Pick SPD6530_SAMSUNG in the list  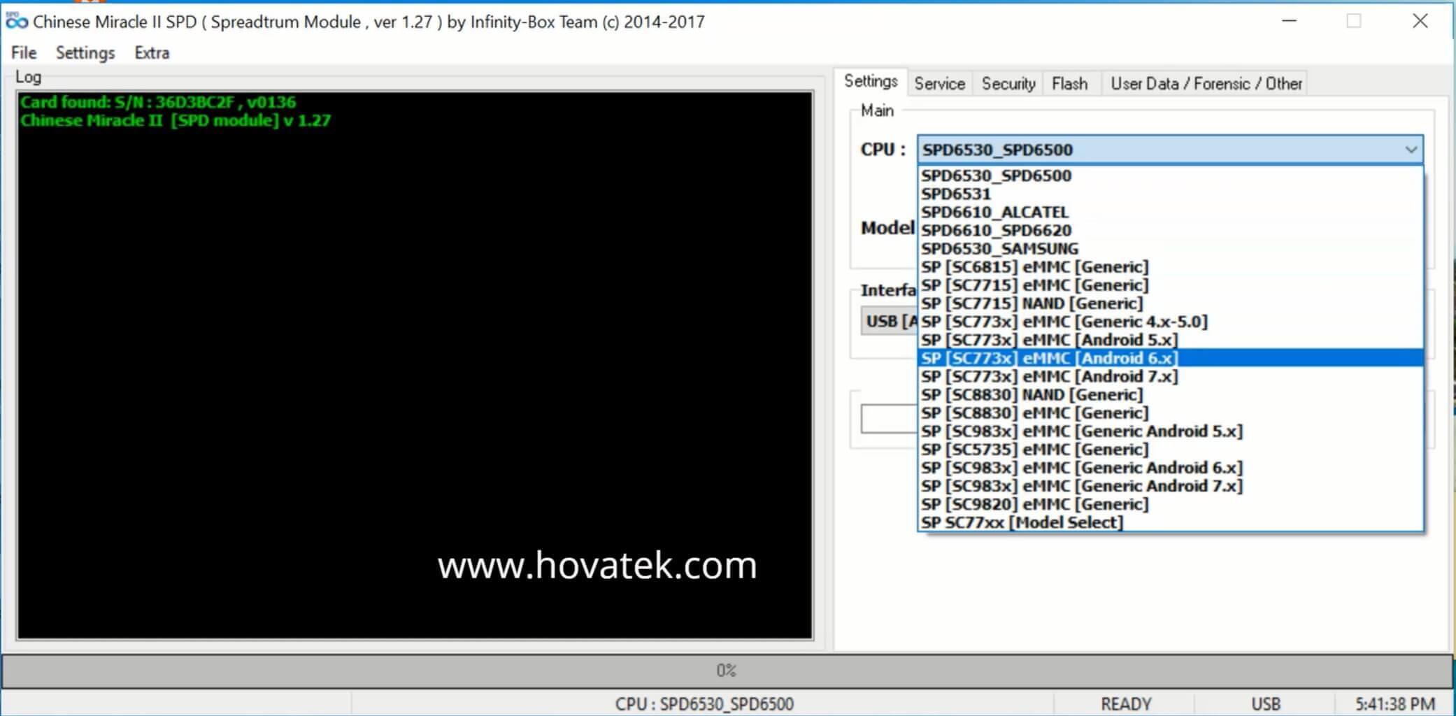pyautogui.click(x=1170, y=248)
